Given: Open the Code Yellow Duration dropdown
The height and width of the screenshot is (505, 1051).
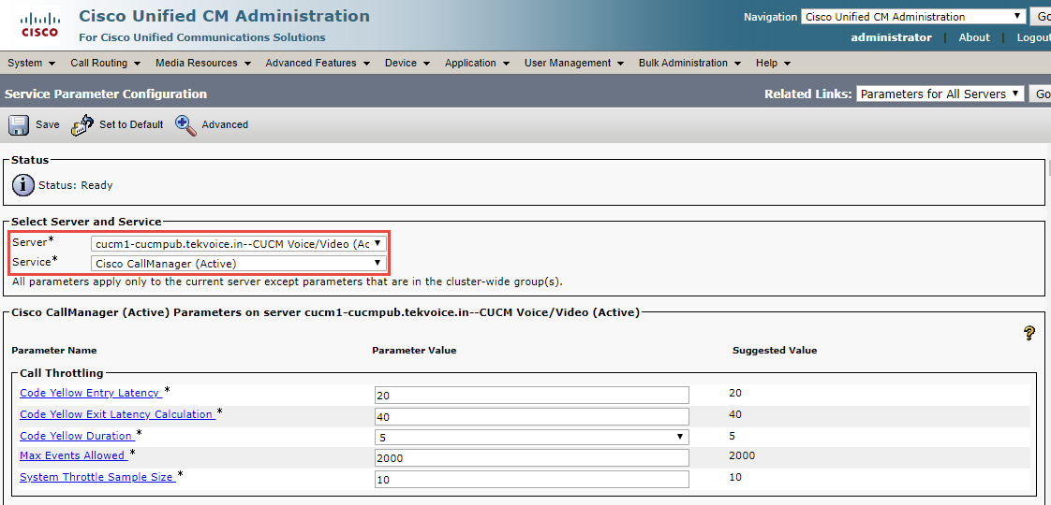Looking at the screenshot, I should tap(531, 437).
